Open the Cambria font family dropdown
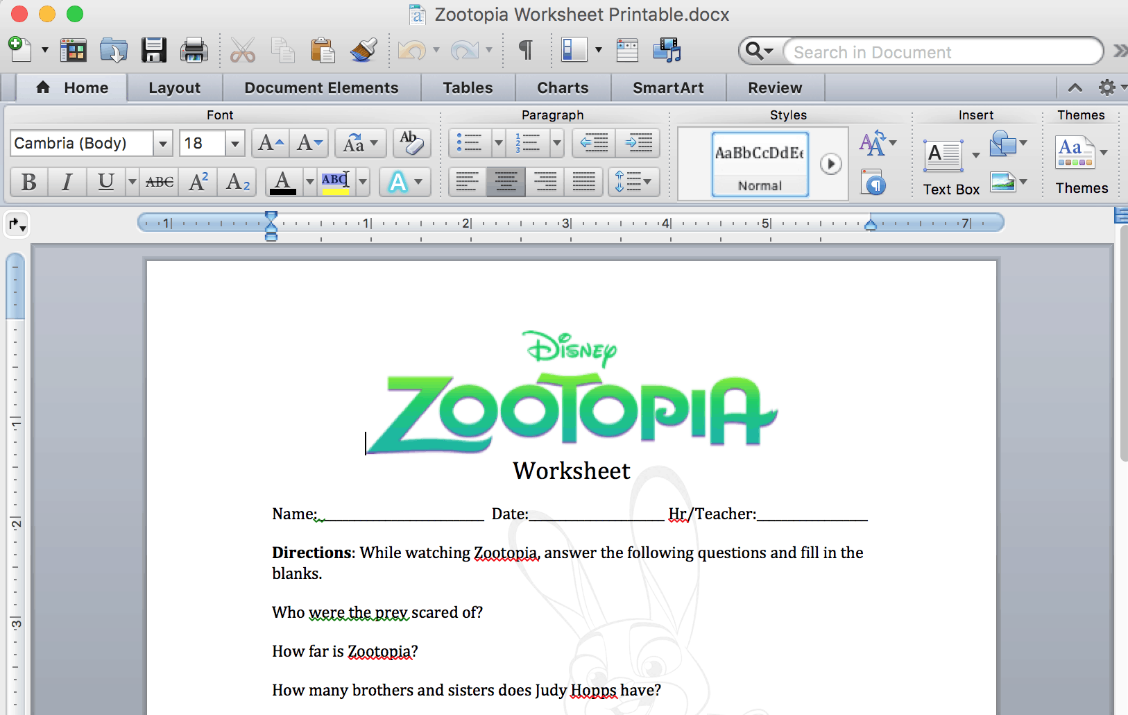The width and height of the screenshot is (1128, 715). (x=163, y=143)
